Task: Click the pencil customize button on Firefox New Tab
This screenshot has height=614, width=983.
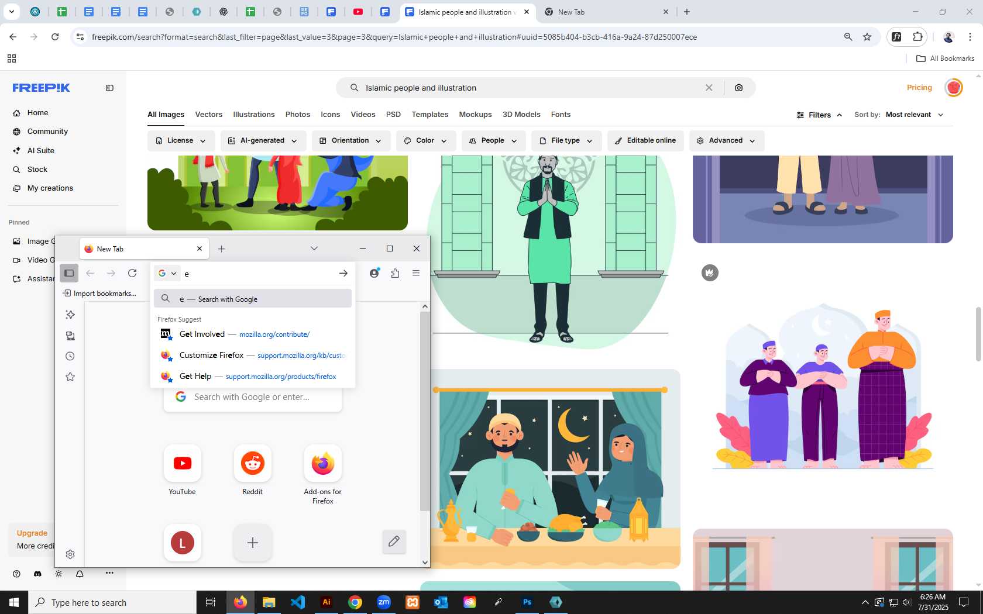Action: point(394,541)
